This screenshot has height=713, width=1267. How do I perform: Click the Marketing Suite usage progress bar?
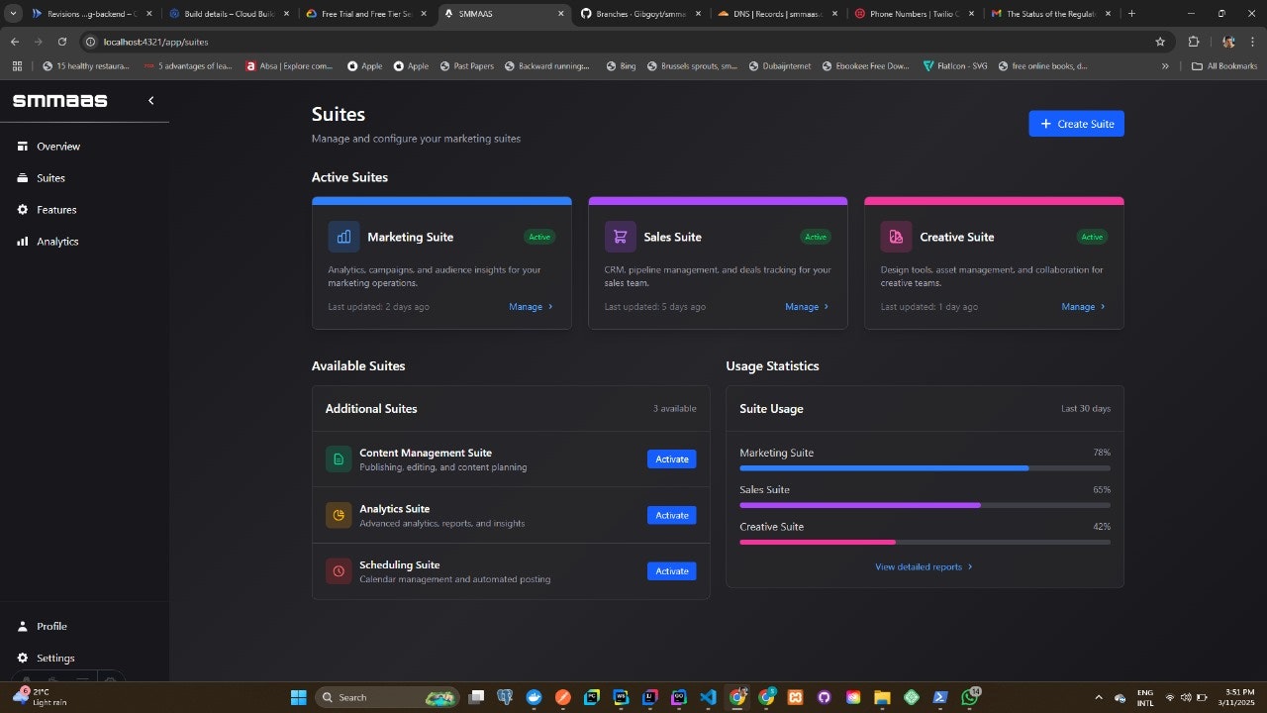[925, 467]
